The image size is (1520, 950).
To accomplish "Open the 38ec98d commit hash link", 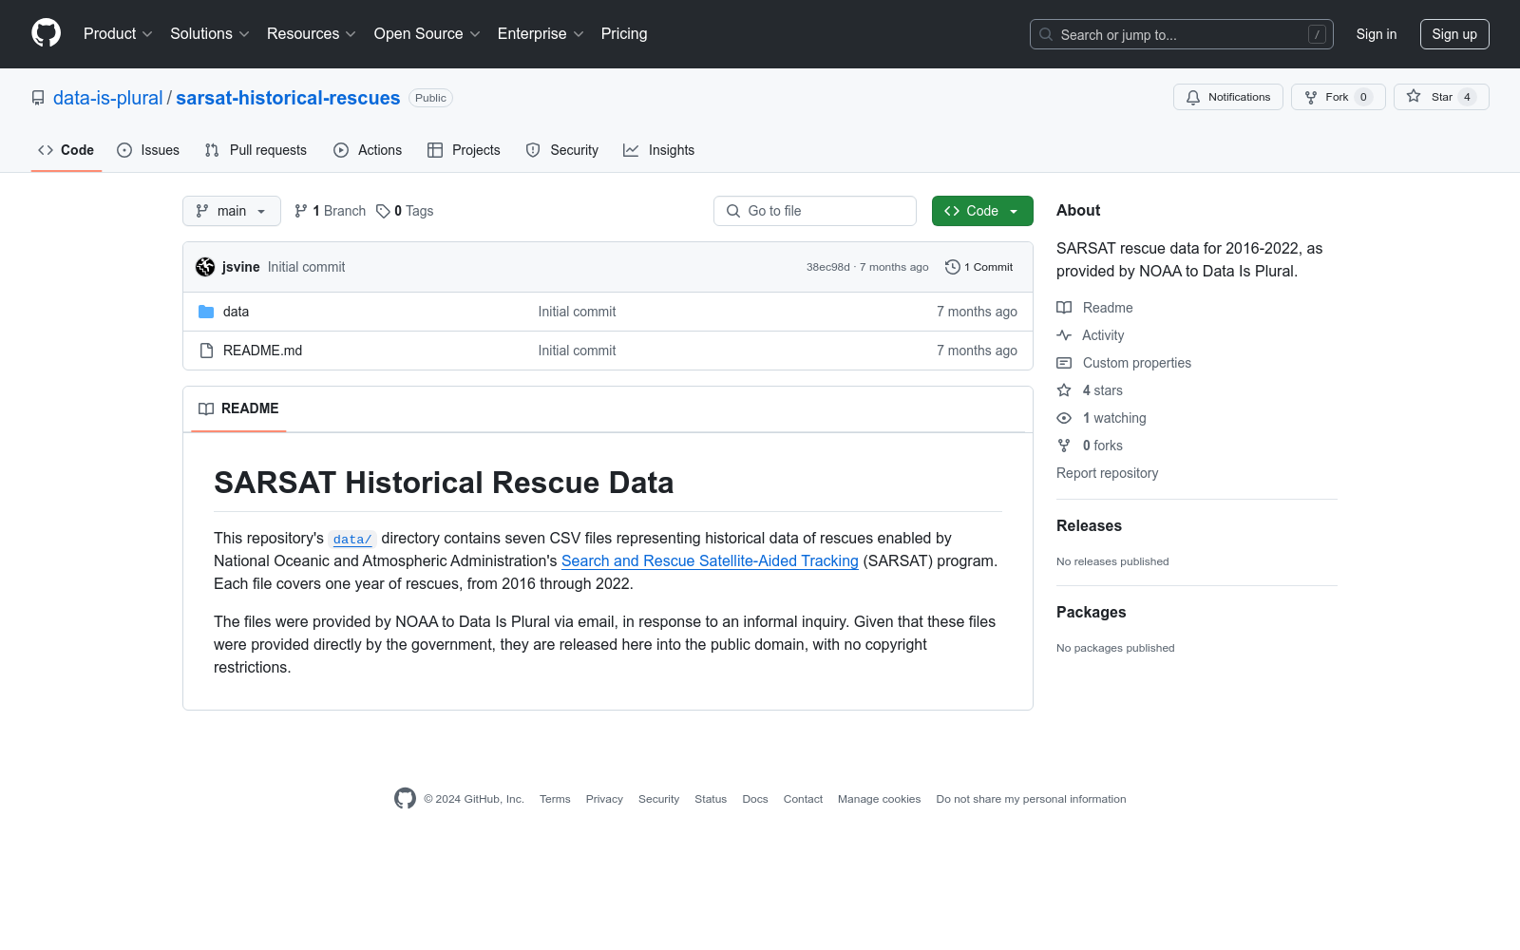I will 828,267.
